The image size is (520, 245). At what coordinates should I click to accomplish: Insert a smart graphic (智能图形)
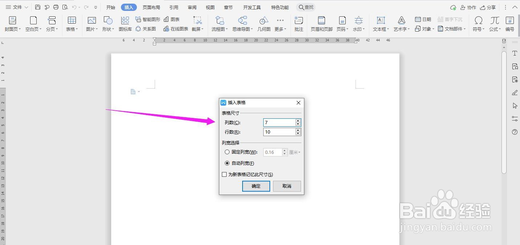pos(148,19)
